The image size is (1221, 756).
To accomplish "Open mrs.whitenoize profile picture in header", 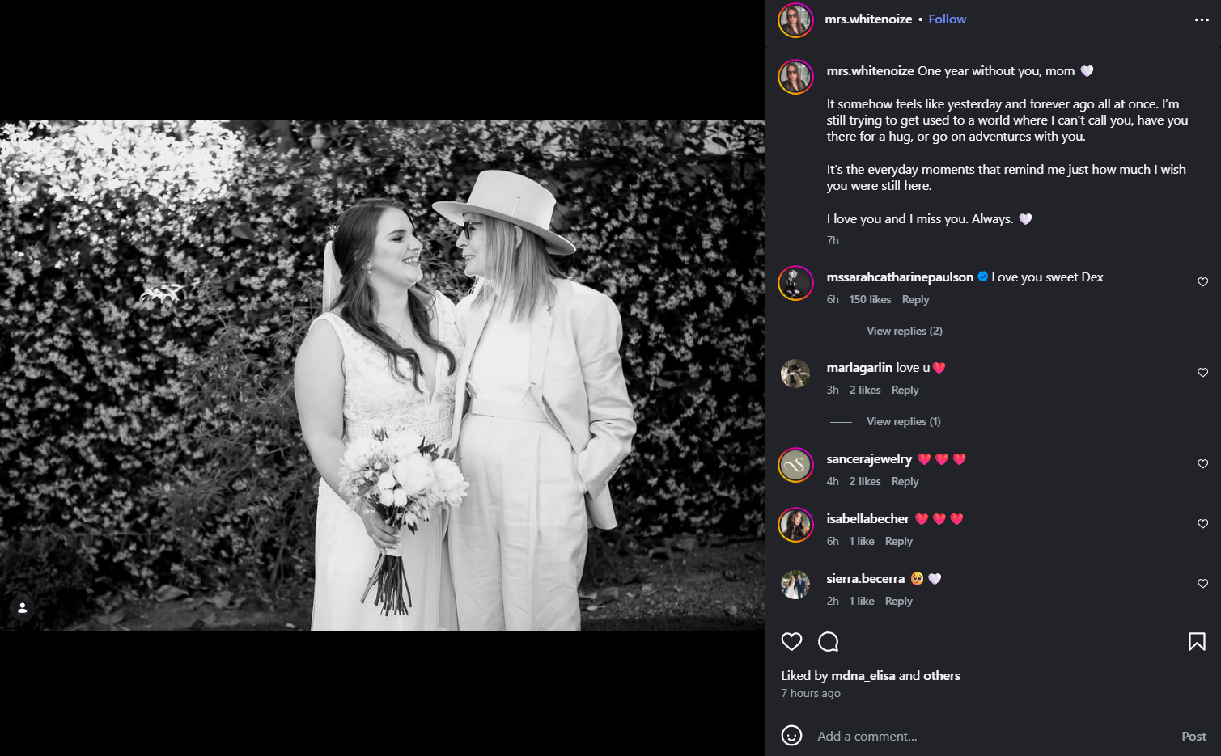I will point(795,20).
